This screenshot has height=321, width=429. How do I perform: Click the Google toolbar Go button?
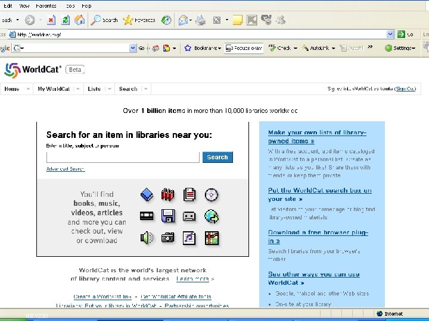coord(141,48)
